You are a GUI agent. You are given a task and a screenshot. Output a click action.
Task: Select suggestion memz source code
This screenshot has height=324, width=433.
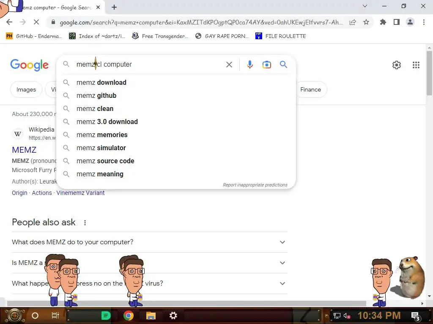point(176,161)
